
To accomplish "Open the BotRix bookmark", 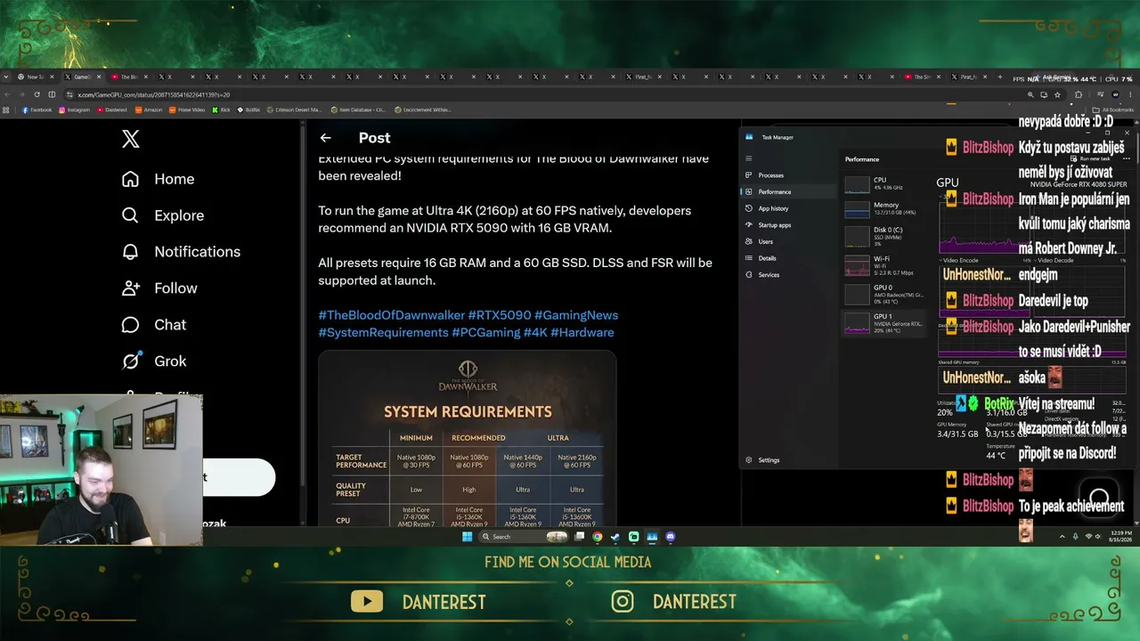I will pyautogui.click(x=248, y=110).
